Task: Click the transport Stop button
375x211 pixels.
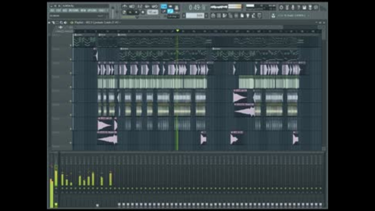Action: pyautogui.click(x=136, y=12)
